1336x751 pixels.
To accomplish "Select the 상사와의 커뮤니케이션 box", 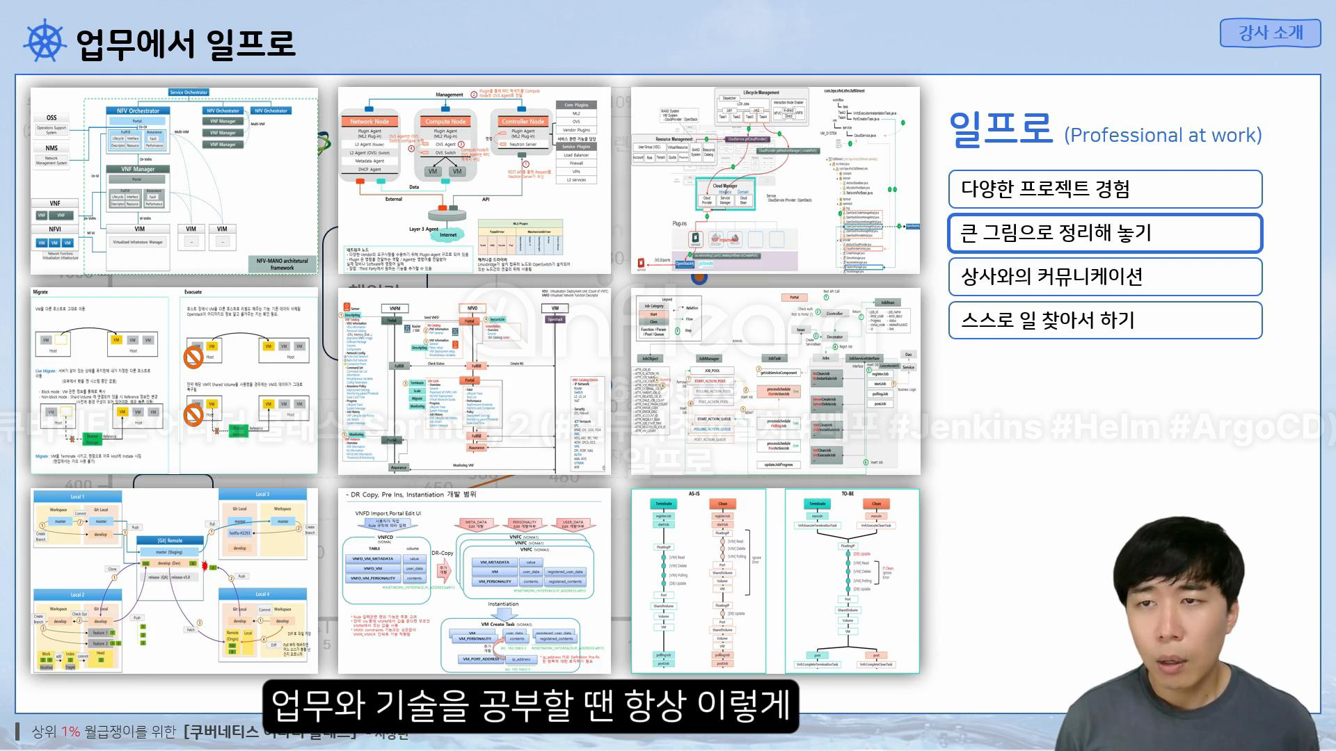I will 1104,277.
